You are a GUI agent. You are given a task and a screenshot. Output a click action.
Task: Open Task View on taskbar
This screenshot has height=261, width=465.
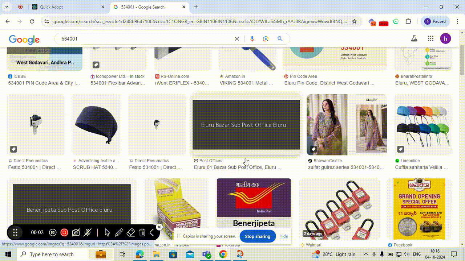click(122, 254)
